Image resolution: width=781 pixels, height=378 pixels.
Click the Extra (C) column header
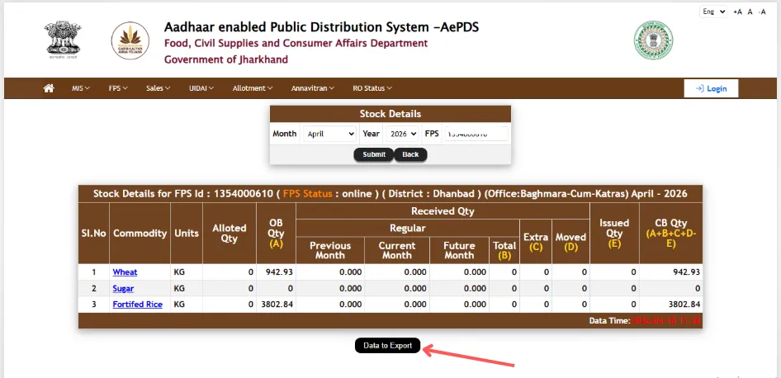536,242
